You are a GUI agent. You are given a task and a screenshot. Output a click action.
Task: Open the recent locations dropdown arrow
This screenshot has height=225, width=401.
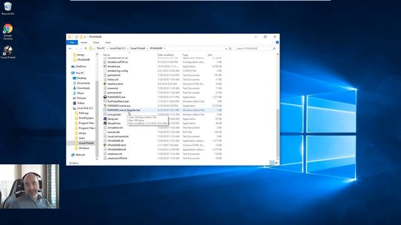click(x=81, y=49)
